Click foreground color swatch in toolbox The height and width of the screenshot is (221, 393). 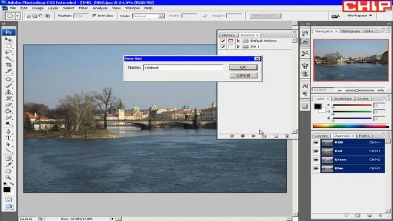[7, 190]
